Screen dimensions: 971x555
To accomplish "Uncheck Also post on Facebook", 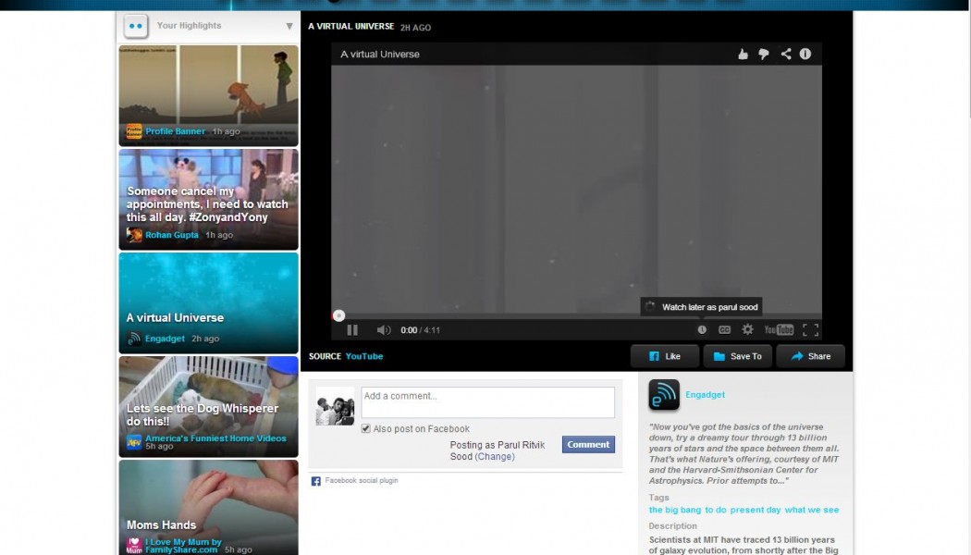I will (366, 429).
